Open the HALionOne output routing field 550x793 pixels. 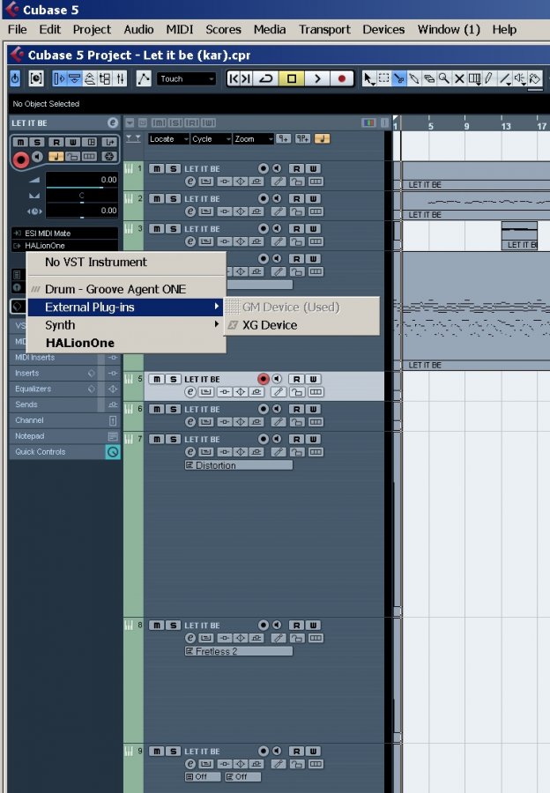pyautogui.click(x=64, y=246)
